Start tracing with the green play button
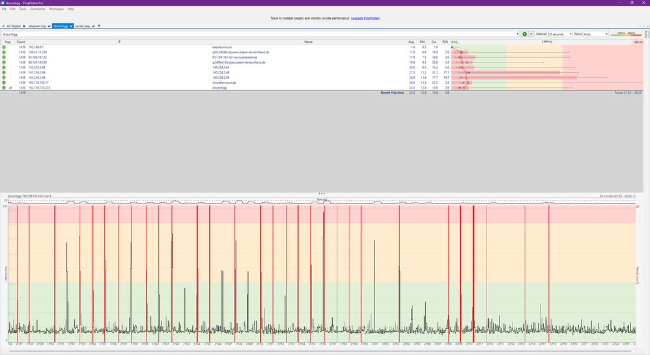This screenshot has height=355, width=650. coord(525,34)
